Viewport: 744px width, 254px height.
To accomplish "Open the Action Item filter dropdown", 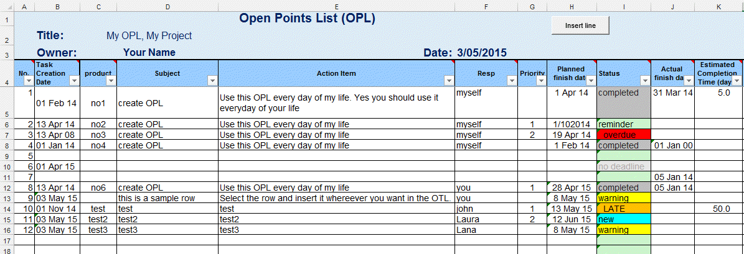I will (x=448, y=81).
